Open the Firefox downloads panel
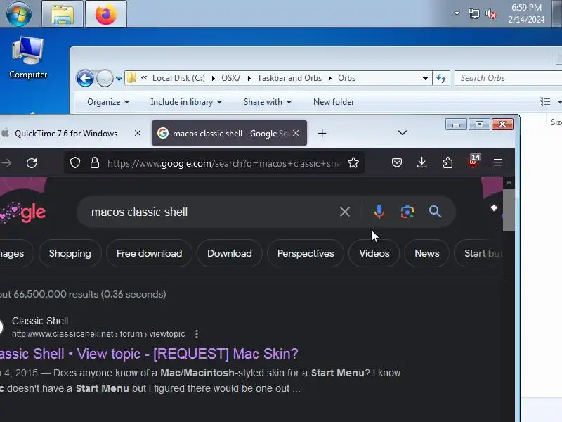 point(422,163)
